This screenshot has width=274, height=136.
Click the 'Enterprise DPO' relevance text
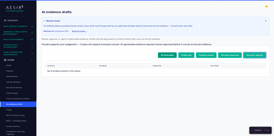point(62,31)
